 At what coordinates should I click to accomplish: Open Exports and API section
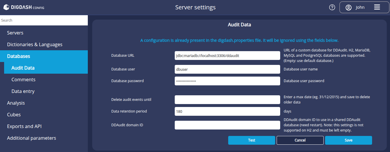(x=24, y=126)
